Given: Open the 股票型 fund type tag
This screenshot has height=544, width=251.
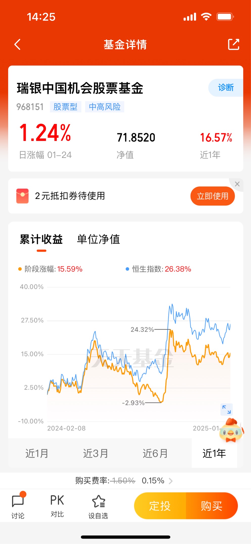Looking at the screenshot, I should [65, 107].
